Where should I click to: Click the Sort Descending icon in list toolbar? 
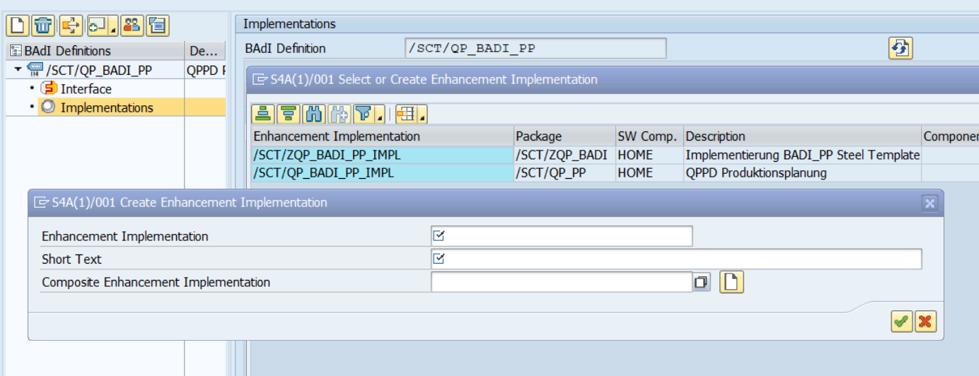pos(288,114)
